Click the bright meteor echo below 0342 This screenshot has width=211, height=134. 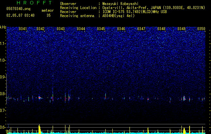point(40,98)
